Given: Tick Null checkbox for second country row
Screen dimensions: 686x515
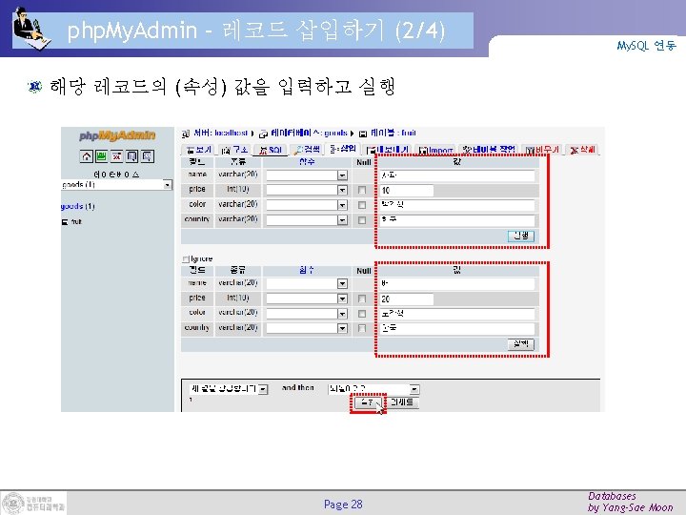Looking at the screenshot, I should 362,328.
